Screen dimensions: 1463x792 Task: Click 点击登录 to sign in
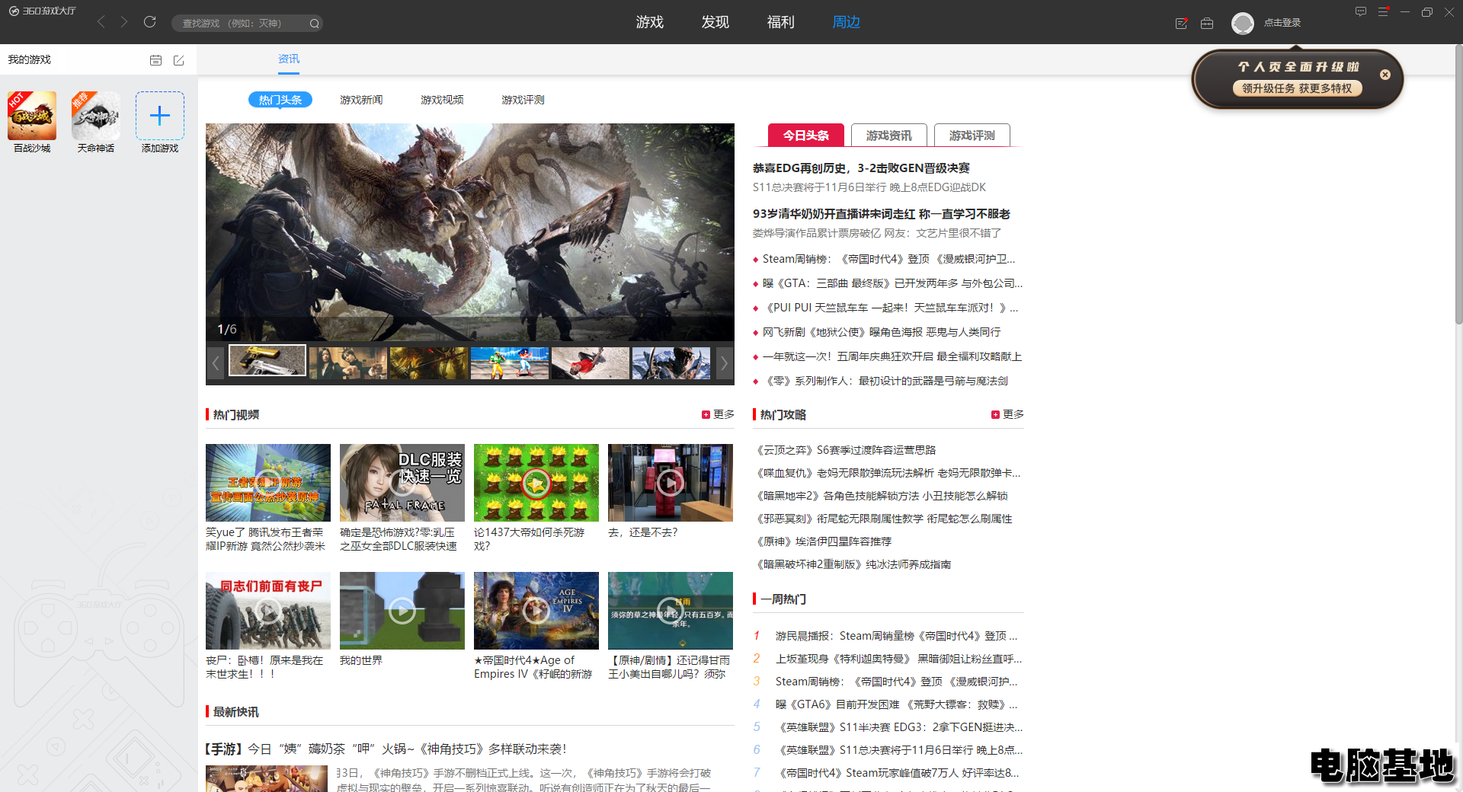point(1282,23)
